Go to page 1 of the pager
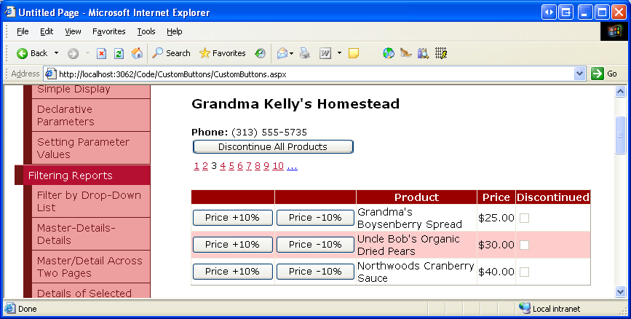Screen dimensions: 631x319 point(197,166)
